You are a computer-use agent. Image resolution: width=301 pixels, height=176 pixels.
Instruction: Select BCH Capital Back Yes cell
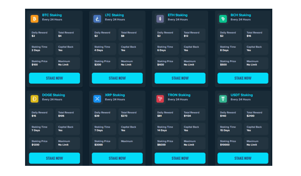pos(256,49)
